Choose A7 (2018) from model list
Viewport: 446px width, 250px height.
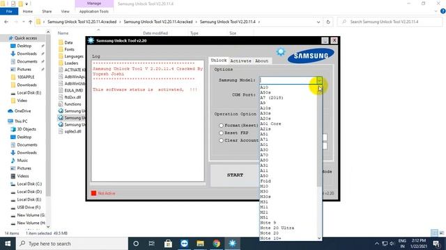click(272, 98)
